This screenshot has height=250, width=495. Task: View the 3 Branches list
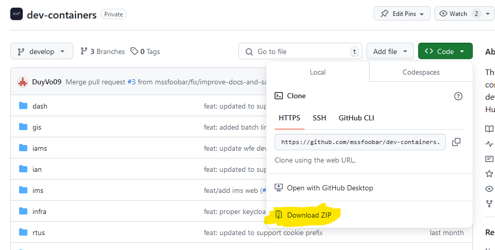click(103, 51)
